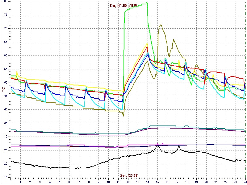This screenshot has width=247, height=185.
Task: Select the 45 label on the temperature axis
Action: coord(5,96)
